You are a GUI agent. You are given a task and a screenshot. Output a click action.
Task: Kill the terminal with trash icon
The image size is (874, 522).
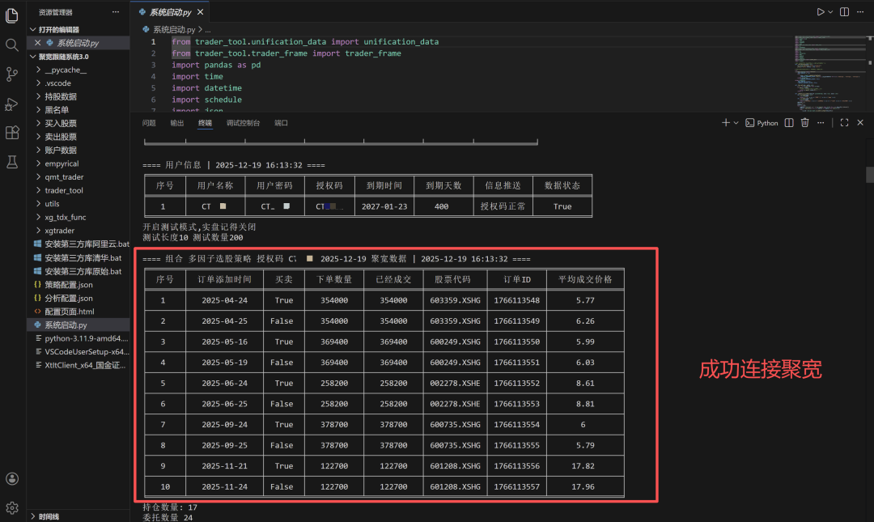[804, 123]
